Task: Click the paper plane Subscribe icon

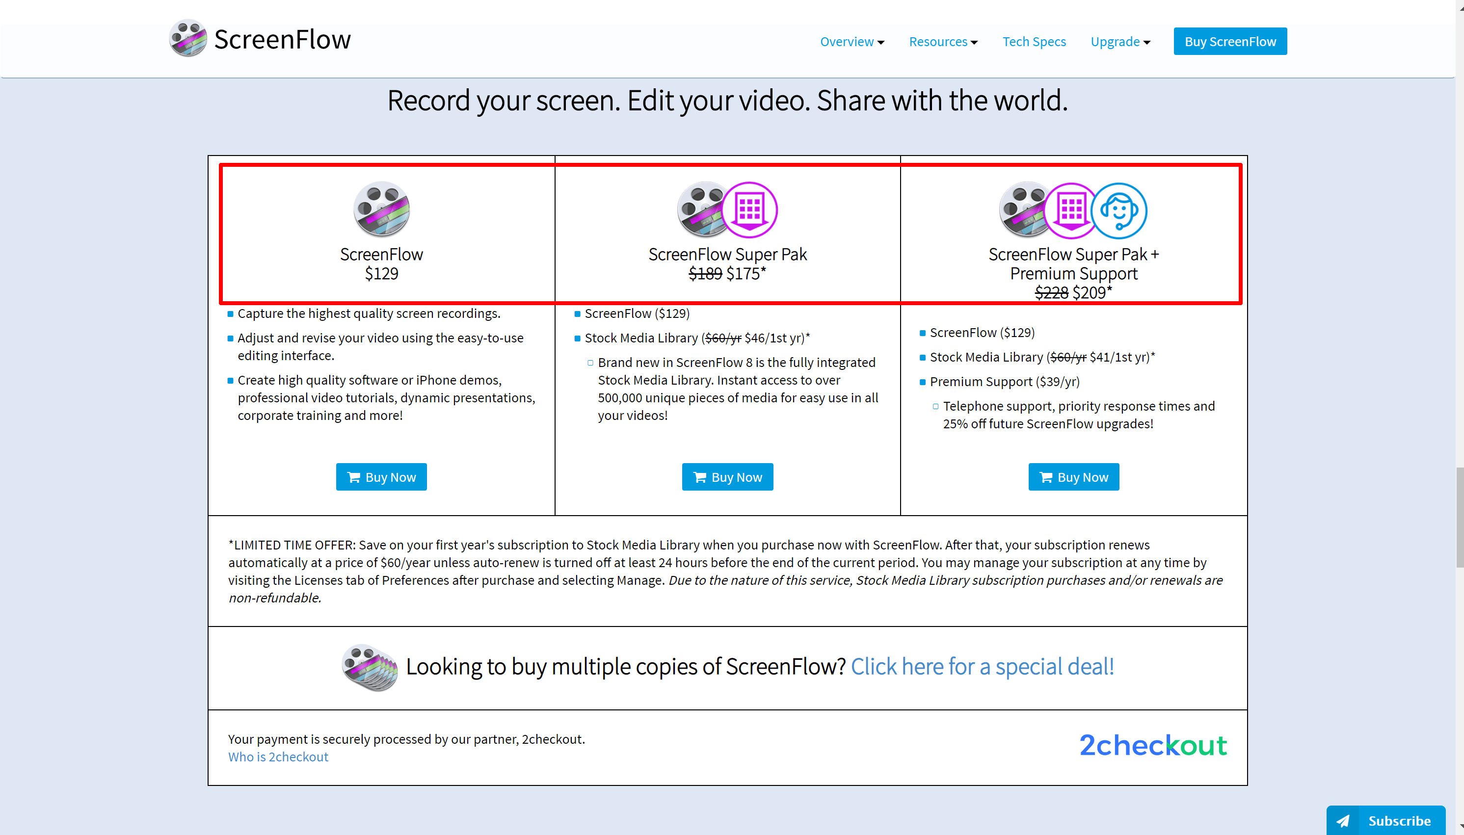Action: coord(1343,821)
